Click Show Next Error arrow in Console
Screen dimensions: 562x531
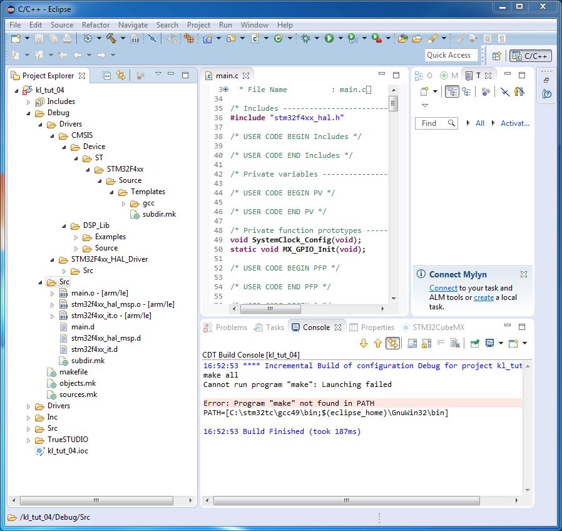click(x=364, y=343)
